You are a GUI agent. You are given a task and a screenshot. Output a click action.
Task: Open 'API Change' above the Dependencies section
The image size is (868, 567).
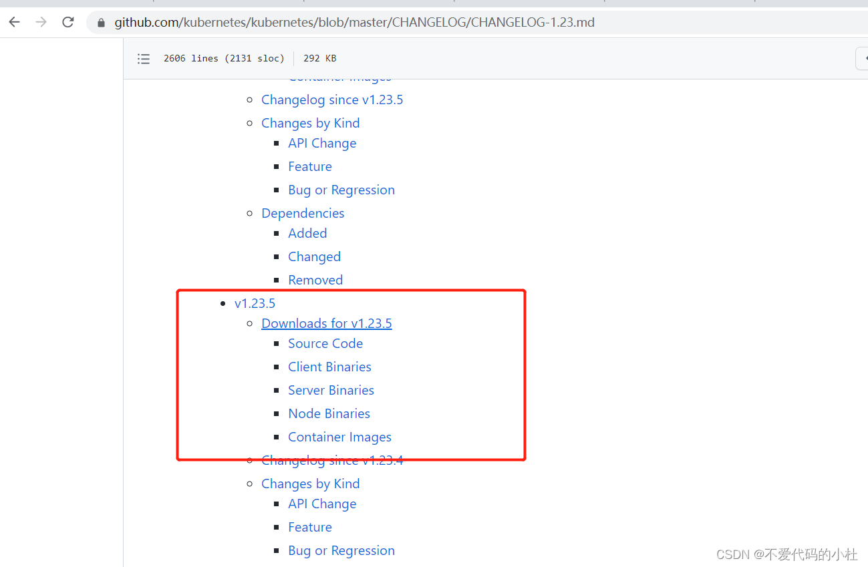click(x=322, y=143)
